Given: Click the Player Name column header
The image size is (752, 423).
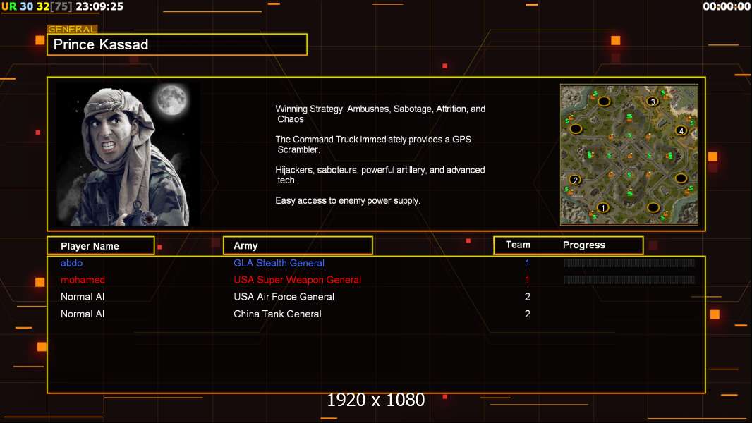Looking at the screenshot, I should point(101,246).
